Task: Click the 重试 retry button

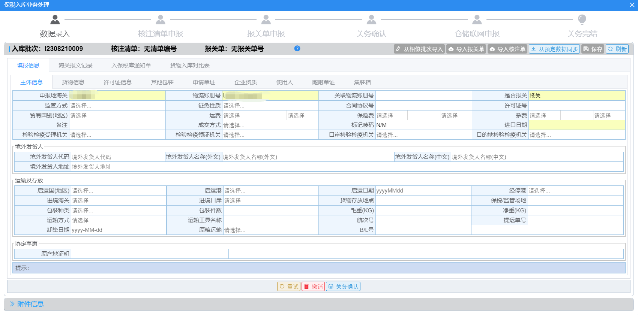Action: tap(289, 287)
